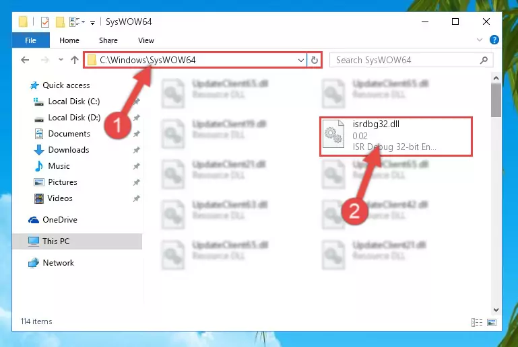Click the New folder icon in title bar
Viewport: 518px width, 347px height.
point(60,22)
